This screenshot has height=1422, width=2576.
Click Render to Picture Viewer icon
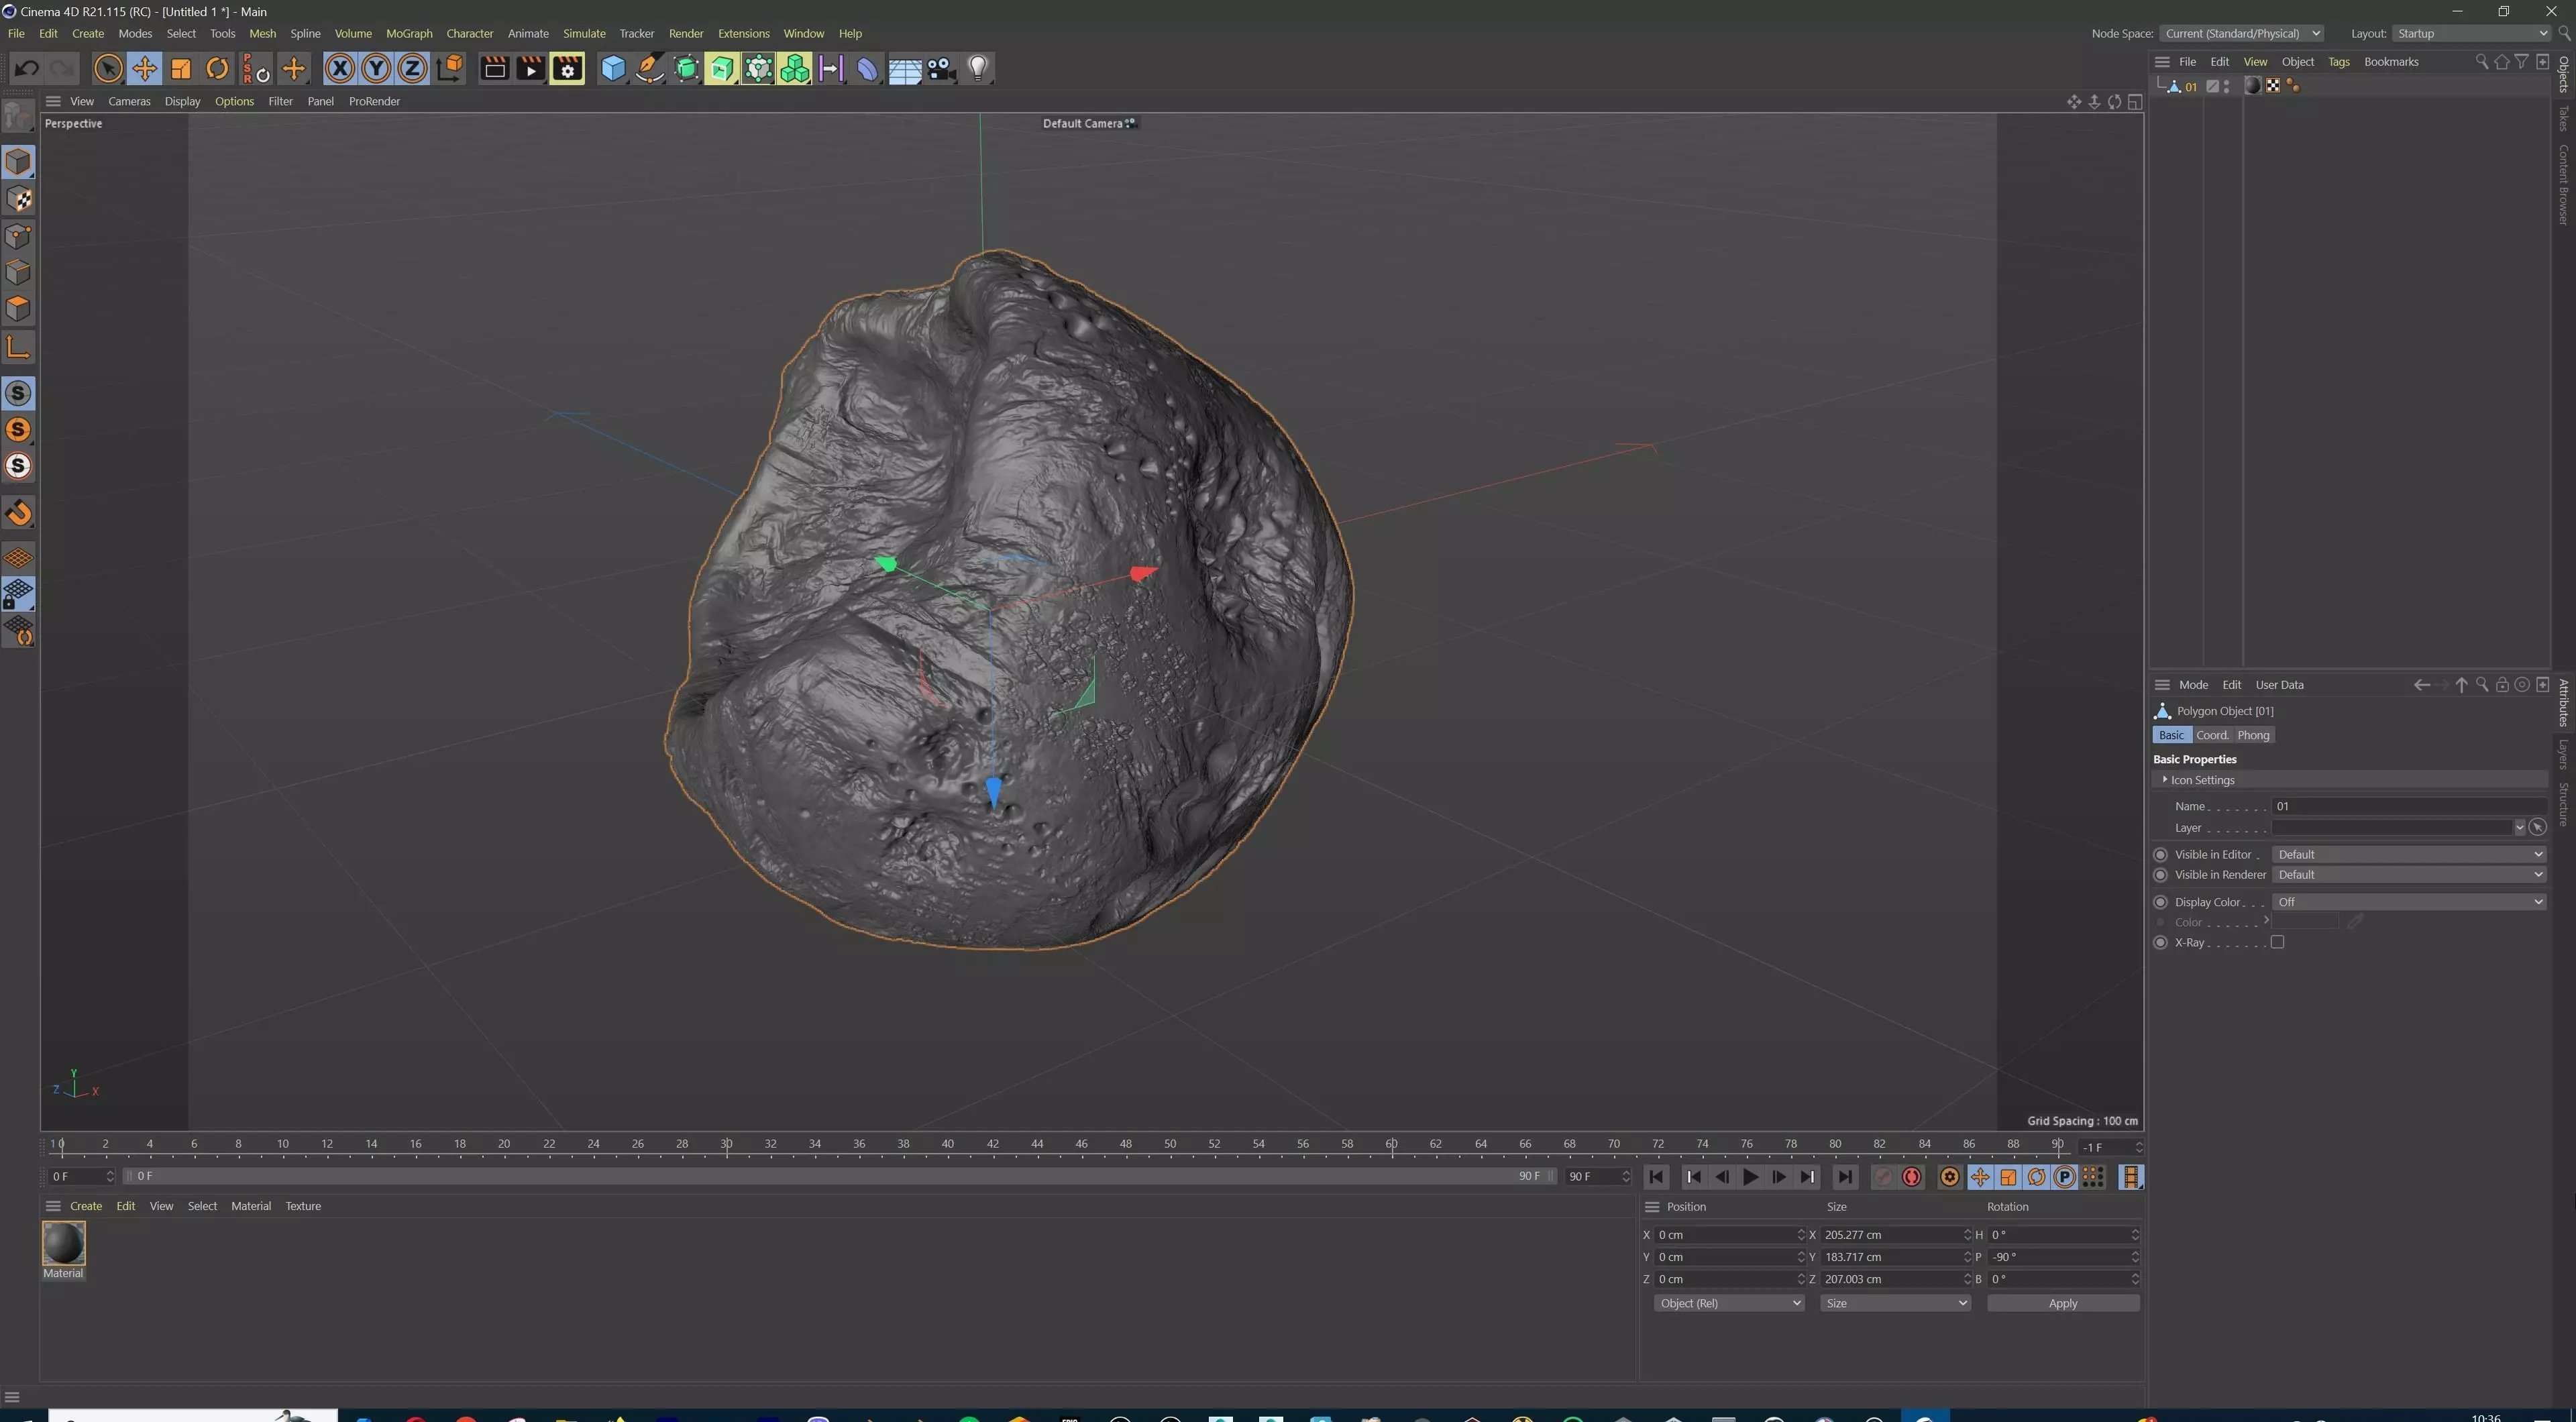coord(530,69)
